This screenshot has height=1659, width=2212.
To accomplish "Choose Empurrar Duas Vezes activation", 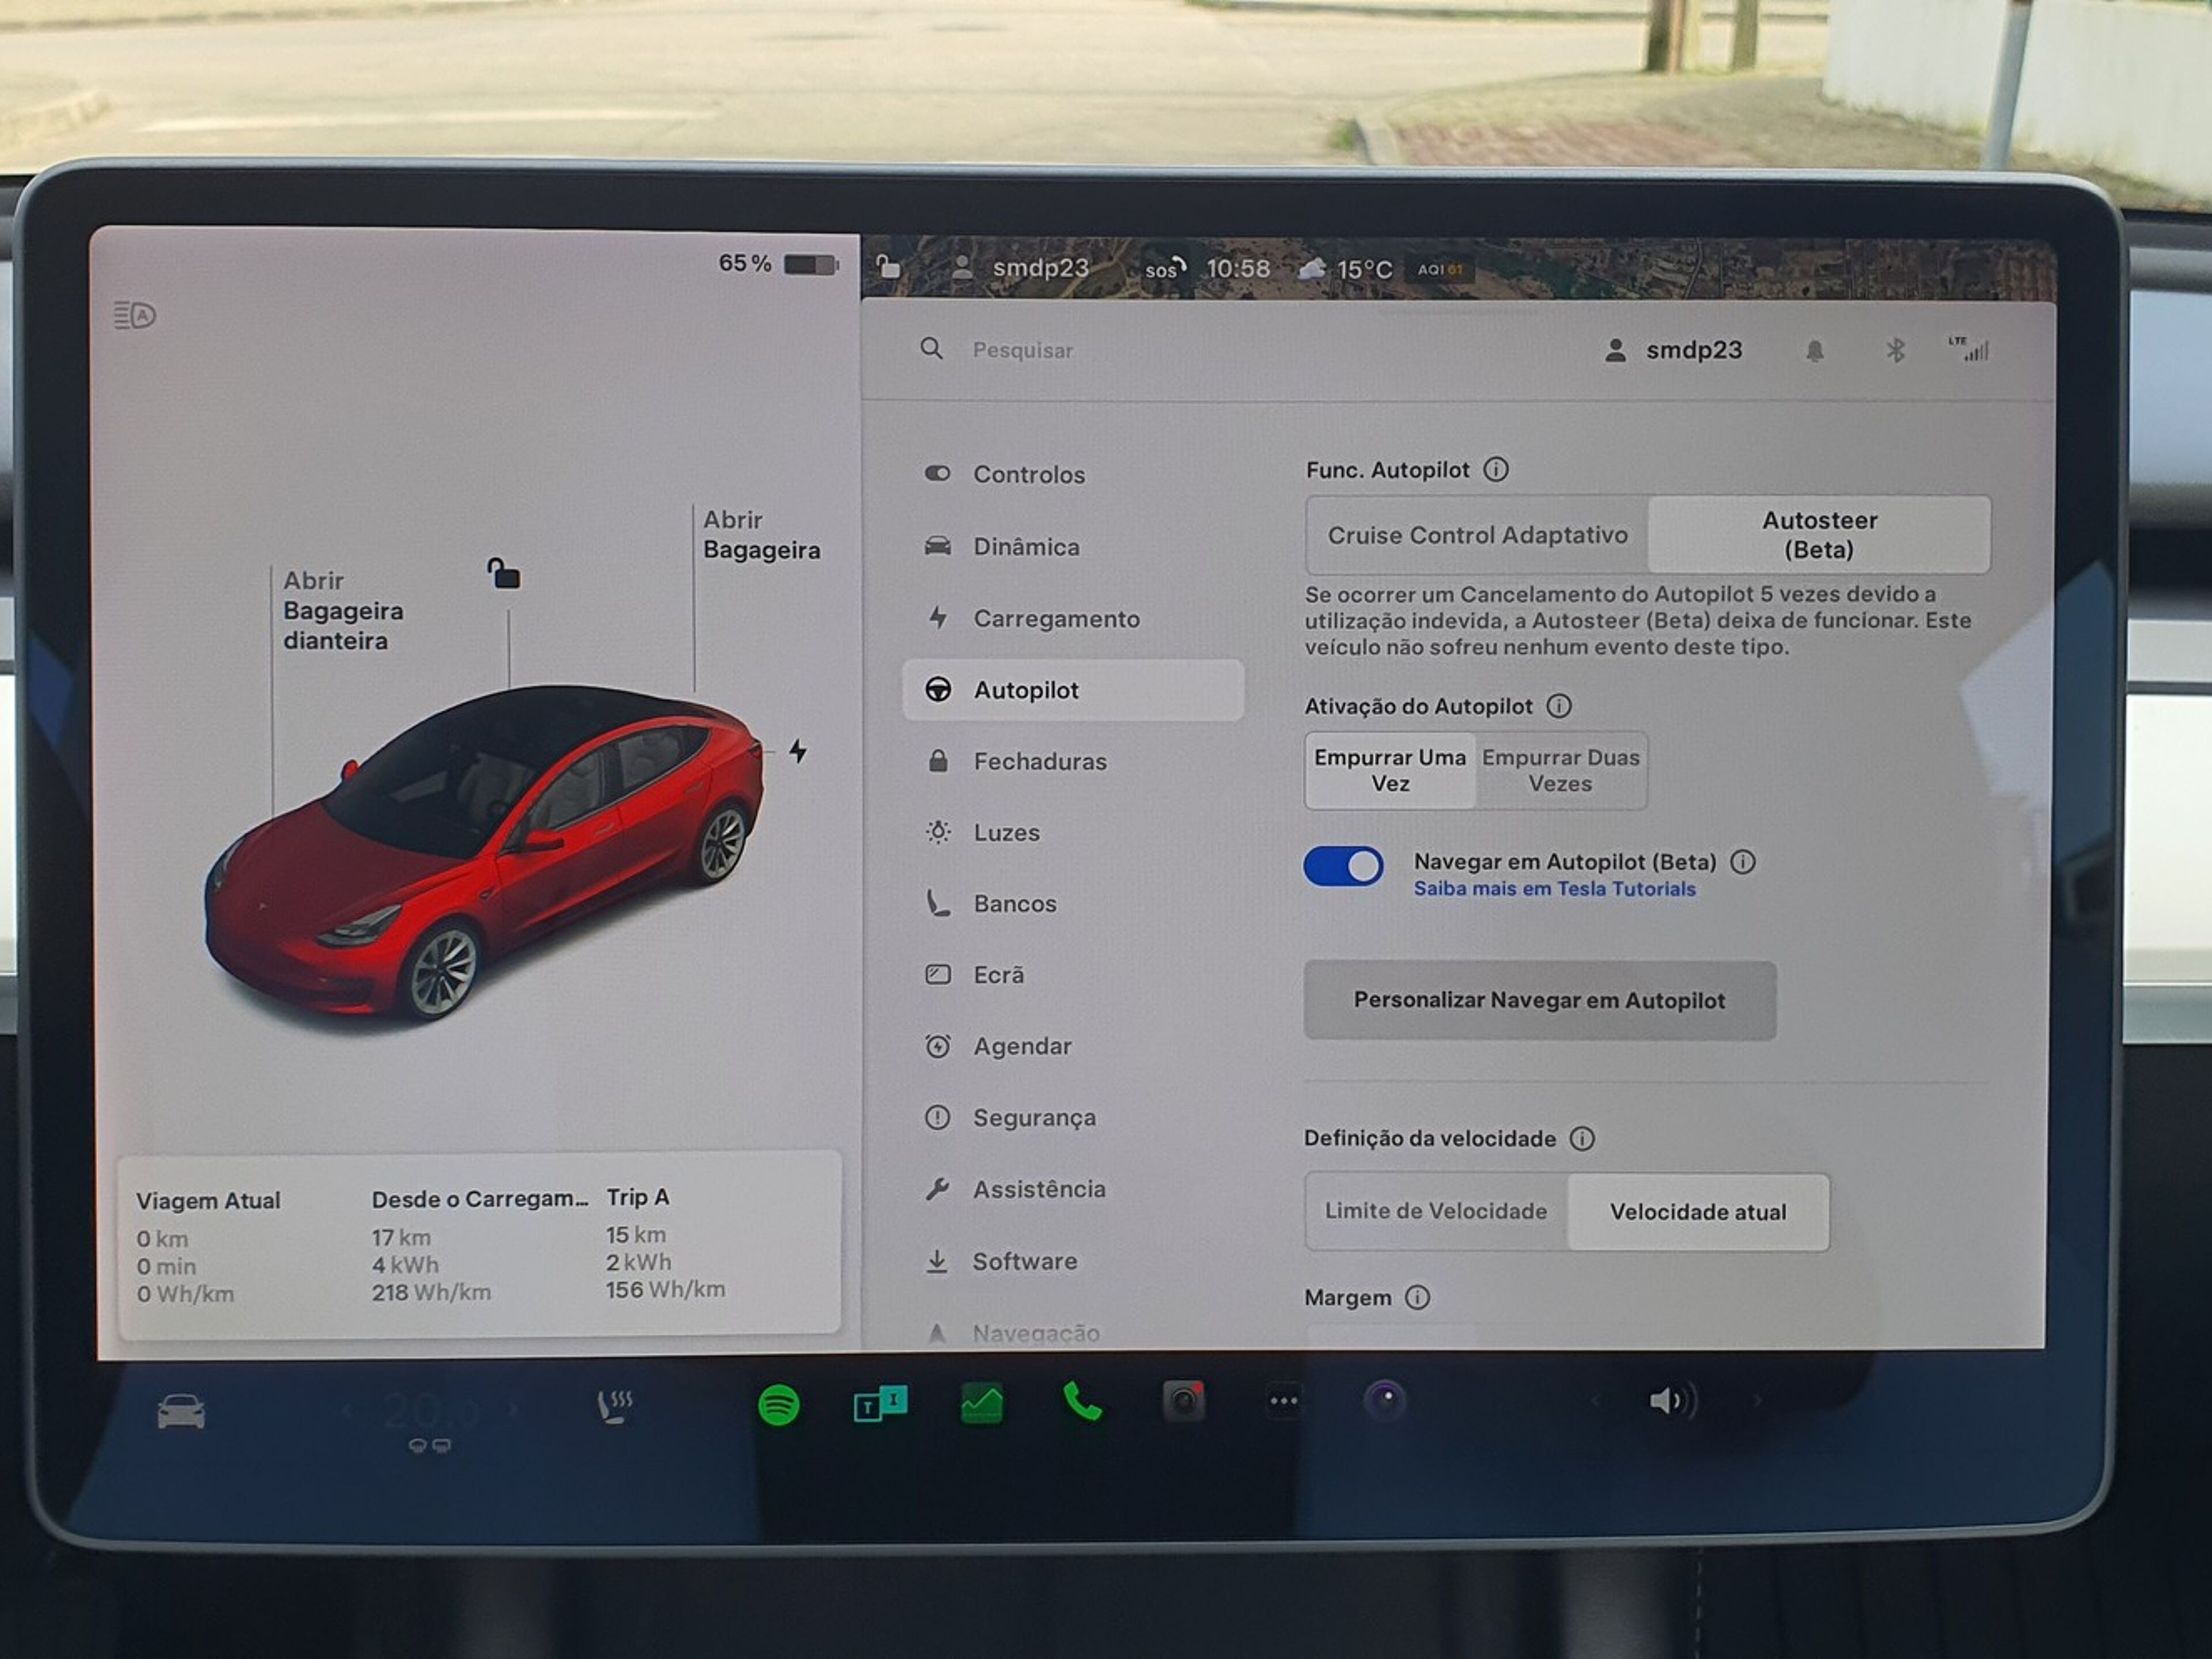I will [1560, 771].
